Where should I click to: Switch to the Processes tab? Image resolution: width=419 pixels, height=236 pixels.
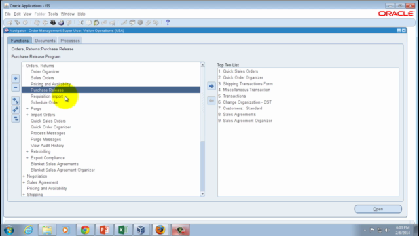click(x=70, y=41)
